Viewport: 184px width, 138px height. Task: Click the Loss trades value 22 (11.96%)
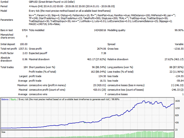[177, 72]
